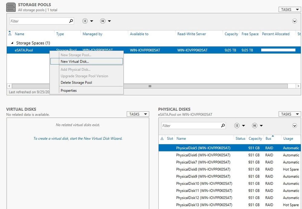The width and height of the screenshot is (302, 209).
Task: Select PhysicalDisk7 row
Action: pyautogui.click(x=229, y=162)
